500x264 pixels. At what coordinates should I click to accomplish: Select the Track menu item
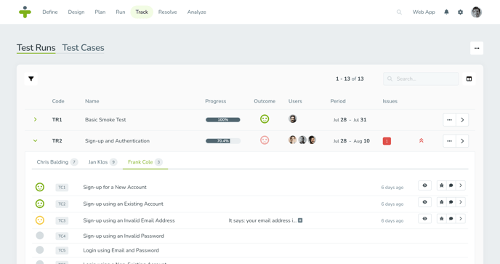(142, 12)
